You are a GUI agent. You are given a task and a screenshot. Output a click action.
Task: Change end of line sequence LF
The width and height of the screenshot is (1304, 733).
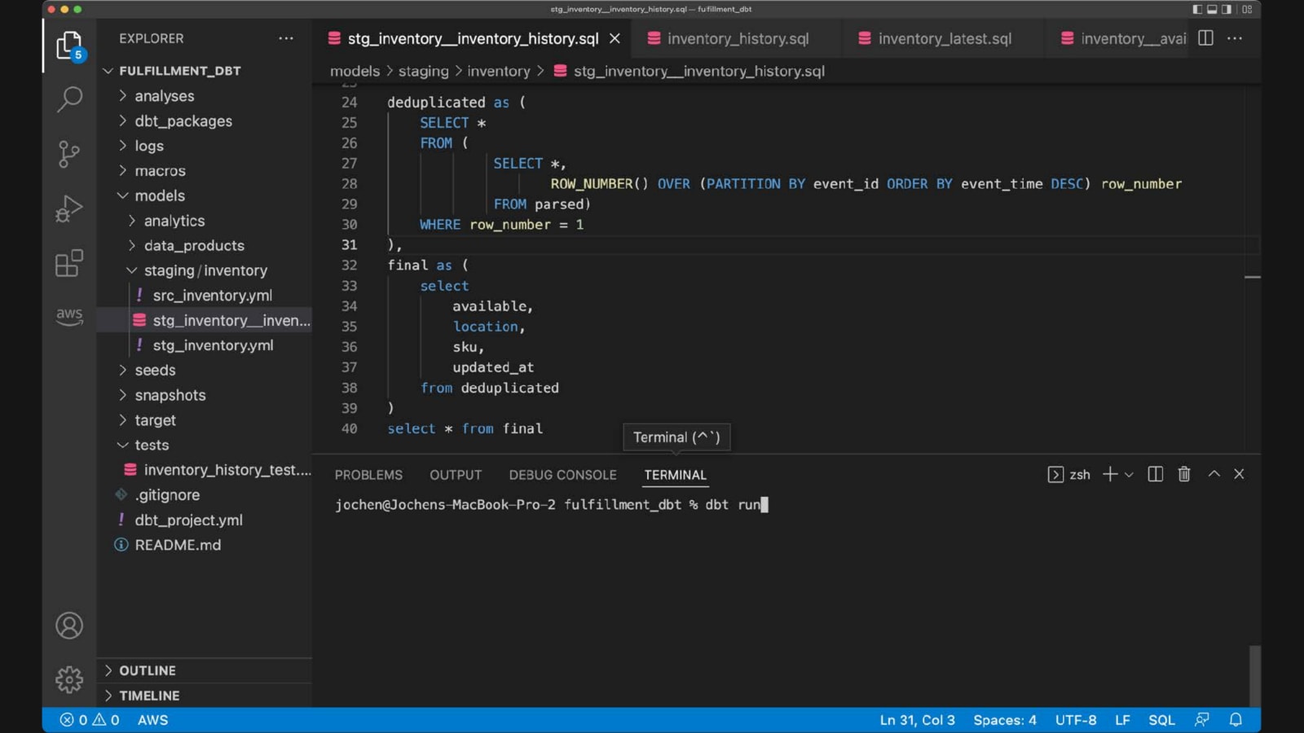(1122, 720)
